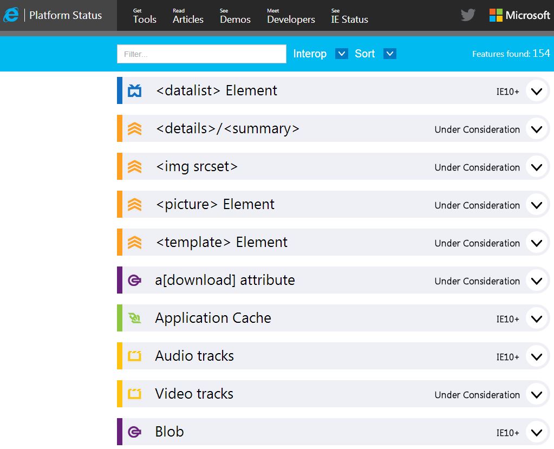The width and height of the screenshot is (554, 449).
Task: Expand the img srcset row chevron
Action: [x=537, y=167]
